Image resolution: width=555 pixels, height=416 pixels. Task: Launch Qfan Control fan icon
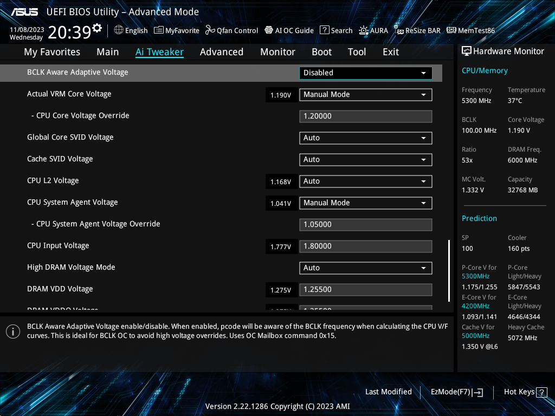pyautogui.click(x=210, y=30)
